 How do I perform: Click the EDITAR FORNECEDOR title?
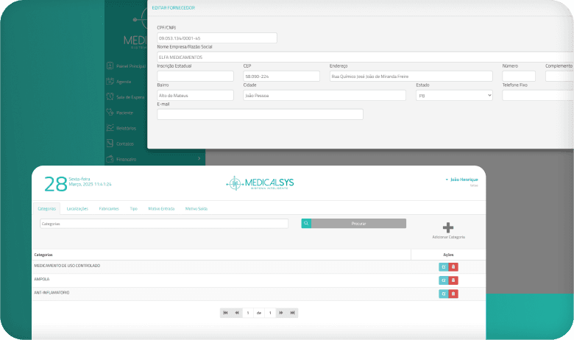click(x=174, y=7)
